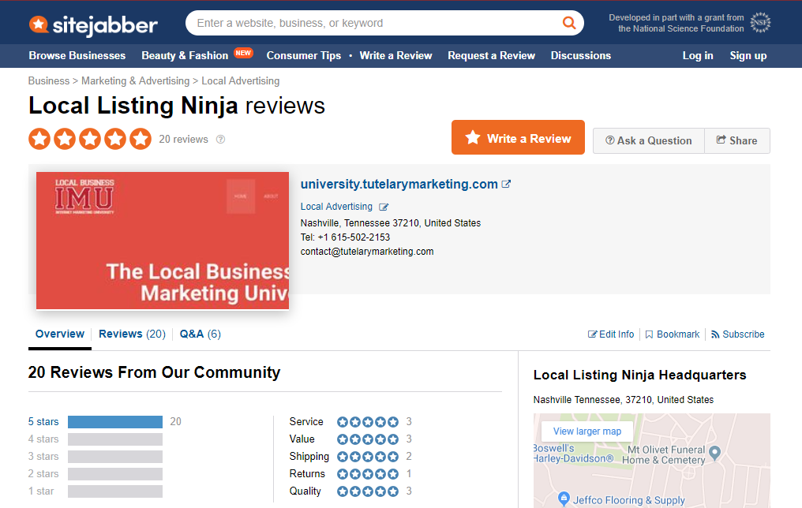Viewport: 802px width, 508px height.
Task: Click the Jeffco Flooring & Supply map pin
Action: 563,499
